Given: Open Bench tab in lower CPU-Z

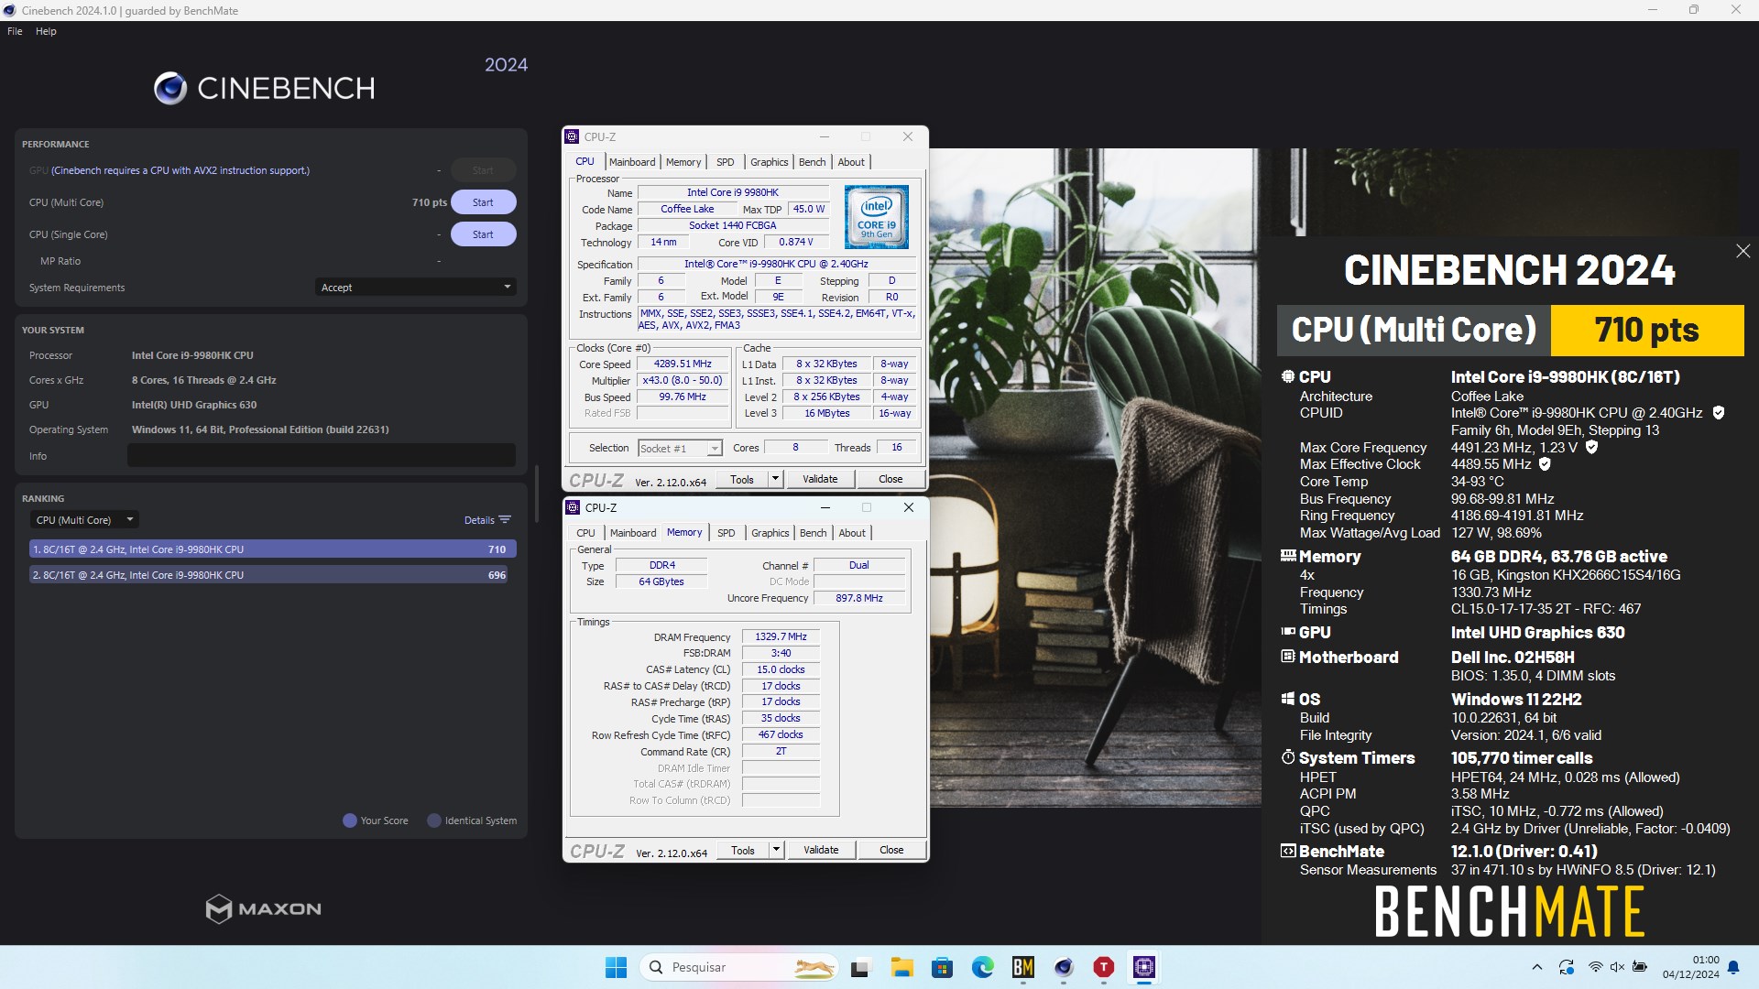Looking at the screenshot, I should pos(814,533).
